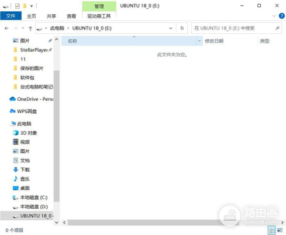
Task: Go back with the back arrow
Action: (x=7, y=28)
